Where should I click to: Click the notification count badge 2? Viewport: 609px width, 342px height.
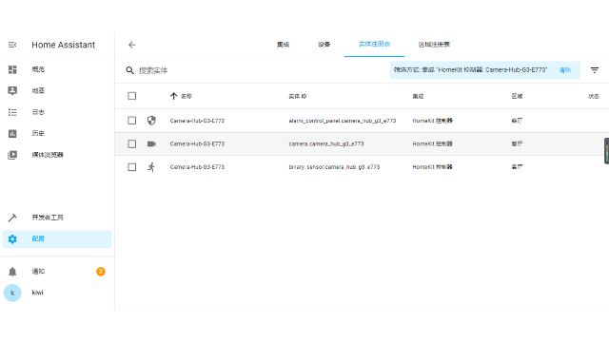pyautogui.click(x=101, y=272)
